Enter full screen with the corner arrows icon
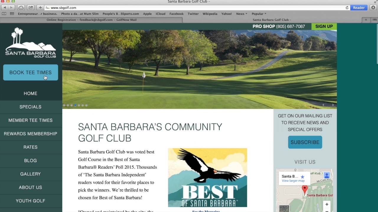378x212 pixels. [x=375, y=2]
